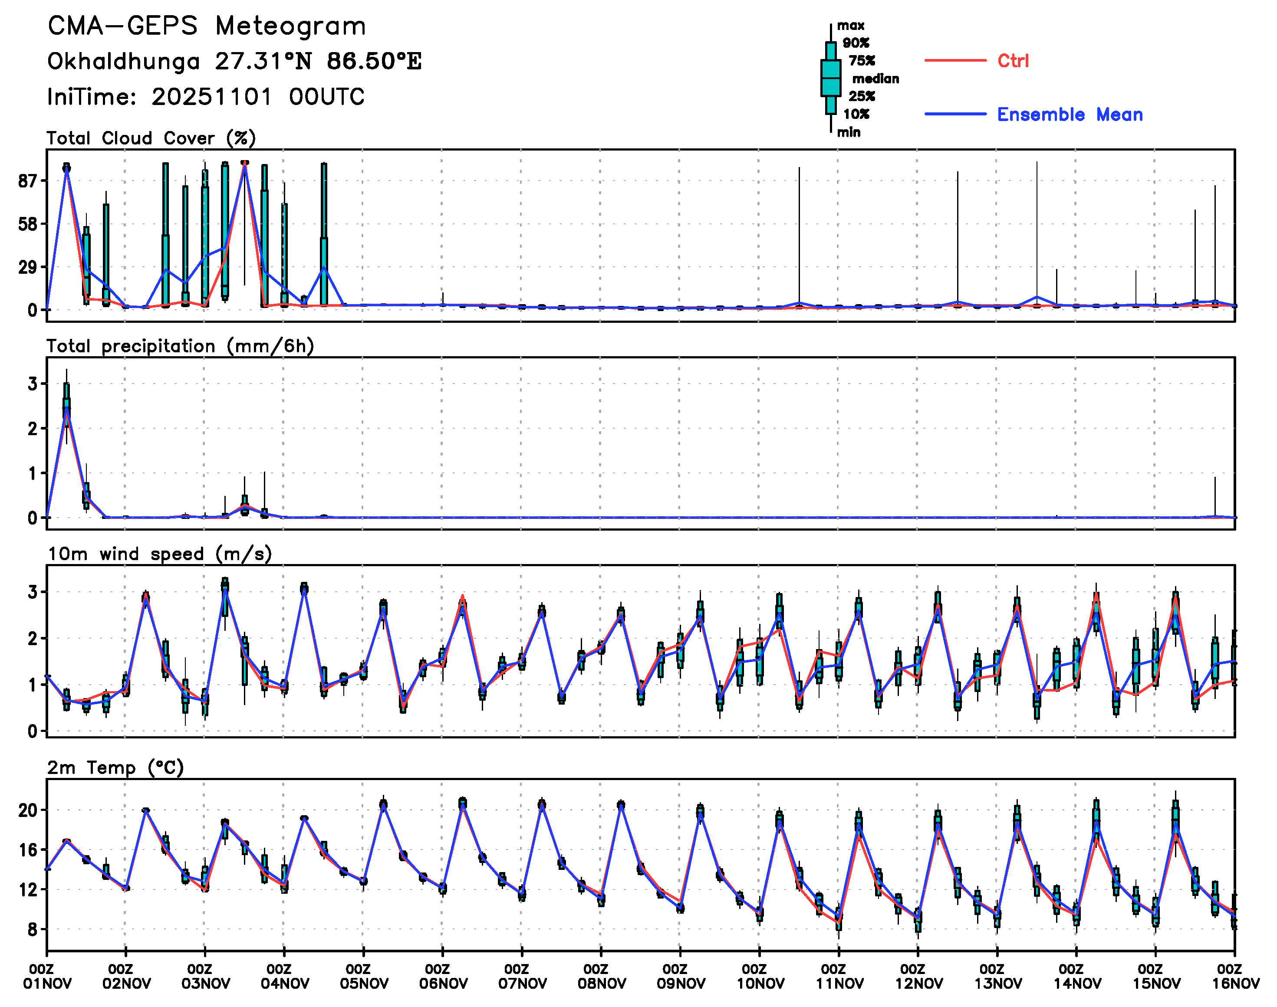
Task: Click the CMA-GEPS Meteogram title
Action: click(x=207, y=26)
